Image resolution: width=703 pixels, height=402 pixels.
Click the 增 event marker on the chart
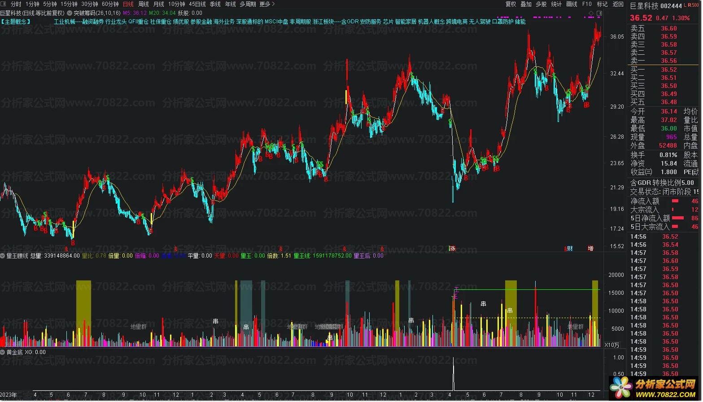[591, 249]
